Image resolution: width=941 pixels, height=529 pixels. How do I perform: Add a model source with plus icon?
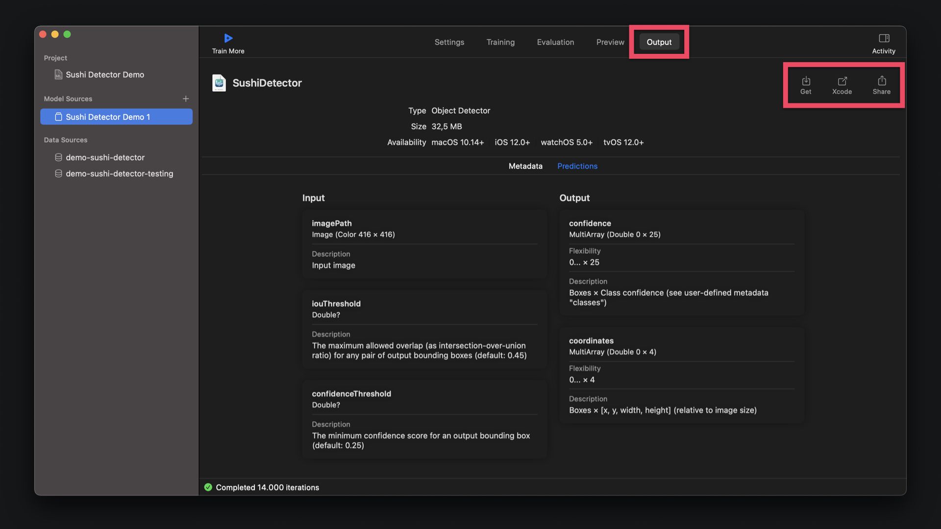tap(186, 99)
